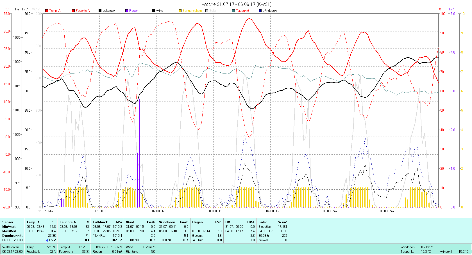This screenshot has height=255, width=472.
Task: Click the '05.08. Sa' date label
Action: pos(330,211)
